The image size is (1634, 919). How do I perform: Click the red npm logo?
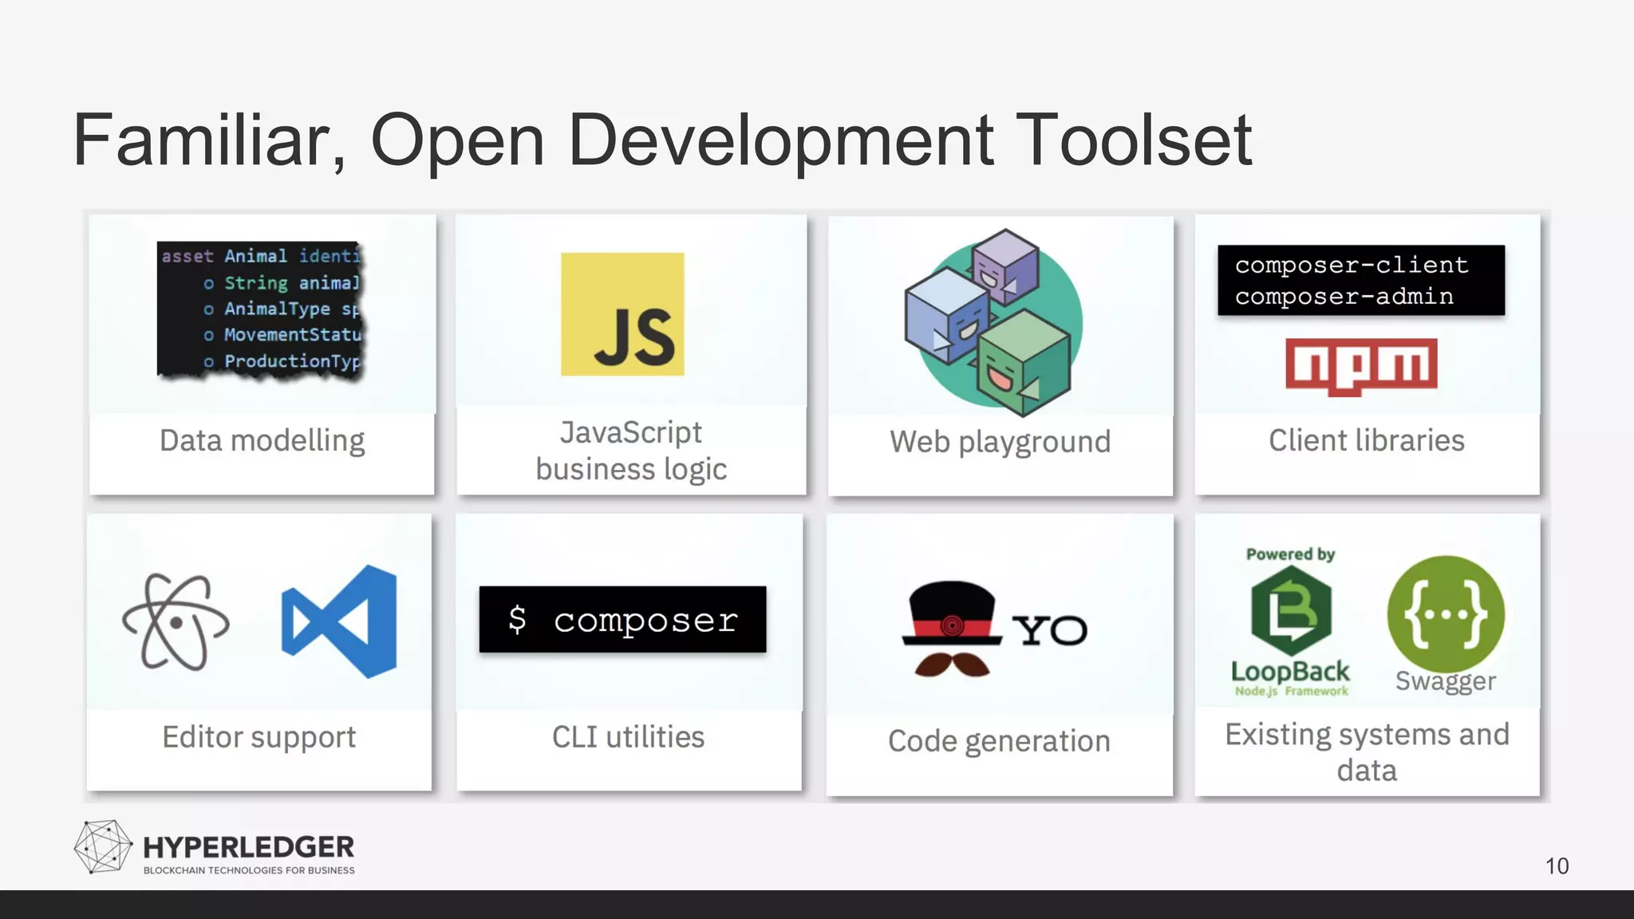(x=1361, y=365)
